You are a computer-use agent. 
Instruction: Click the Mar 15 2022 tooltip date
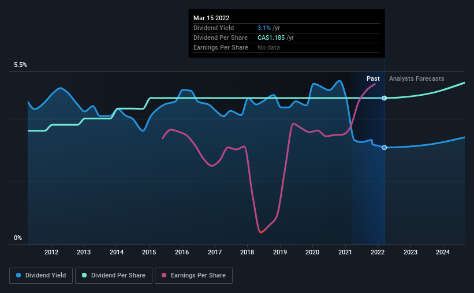pos(211,18)
